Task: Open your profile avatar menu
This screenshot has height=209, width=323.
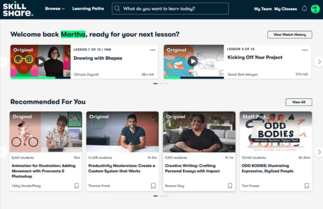Action: 316,9
